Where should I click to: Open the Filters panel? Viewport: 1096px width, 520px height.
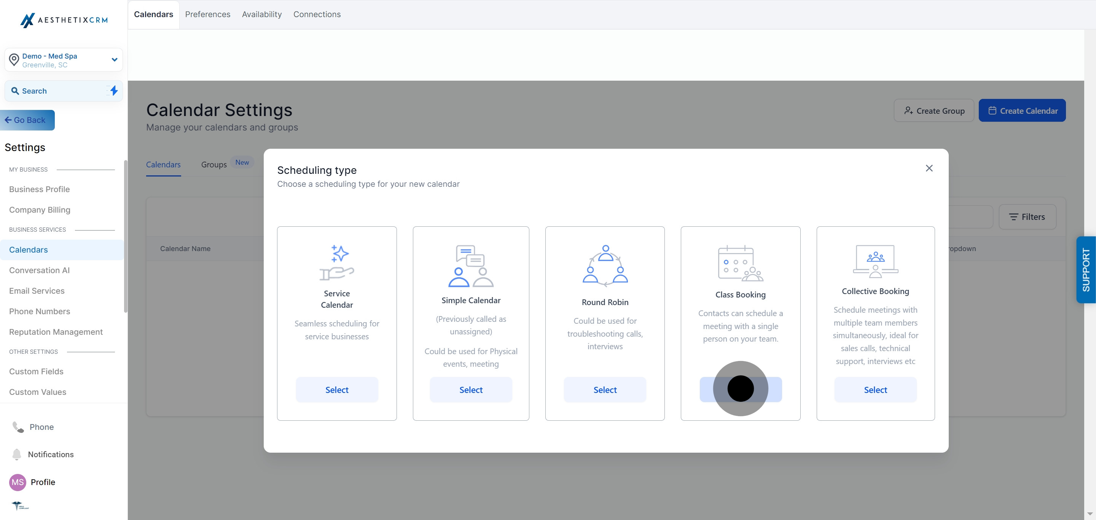(1027, 217)
